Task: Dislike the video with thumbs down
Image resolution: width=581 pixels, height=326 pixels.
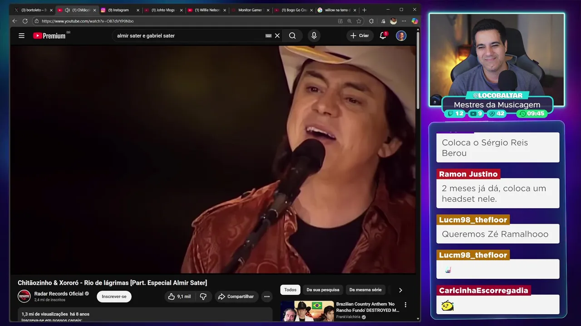Action: [203, 297]
